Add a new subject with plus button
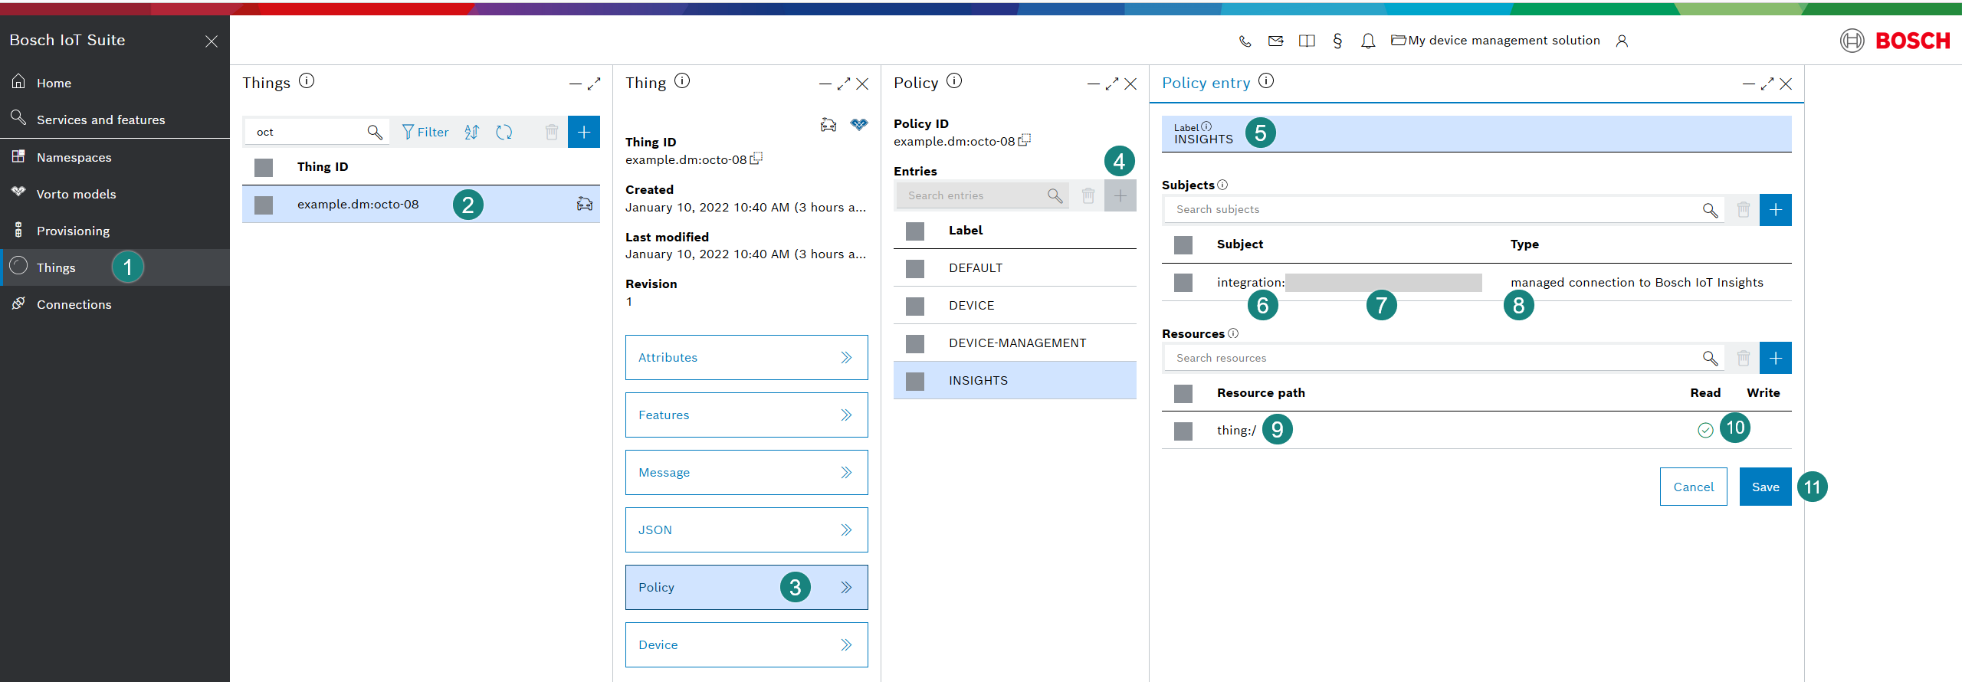The width and height of the screenshot is (1962, 682). coord(1776,210)
